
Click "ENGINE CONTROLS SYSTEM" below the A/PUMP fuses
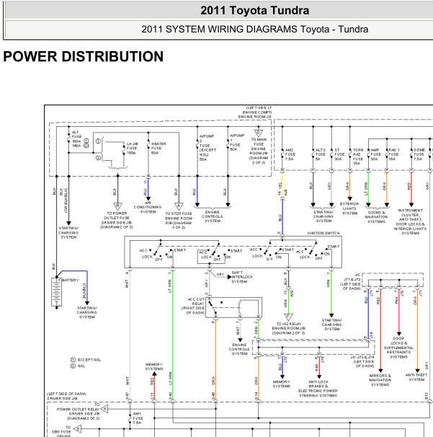point(213,216)
